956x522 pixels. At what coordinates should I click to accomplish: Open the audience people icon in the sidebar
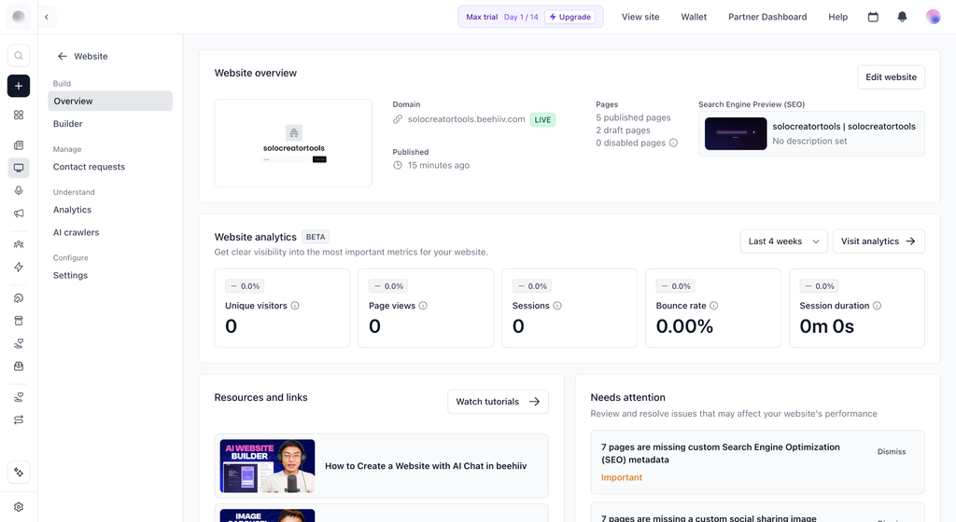(19, 244)
